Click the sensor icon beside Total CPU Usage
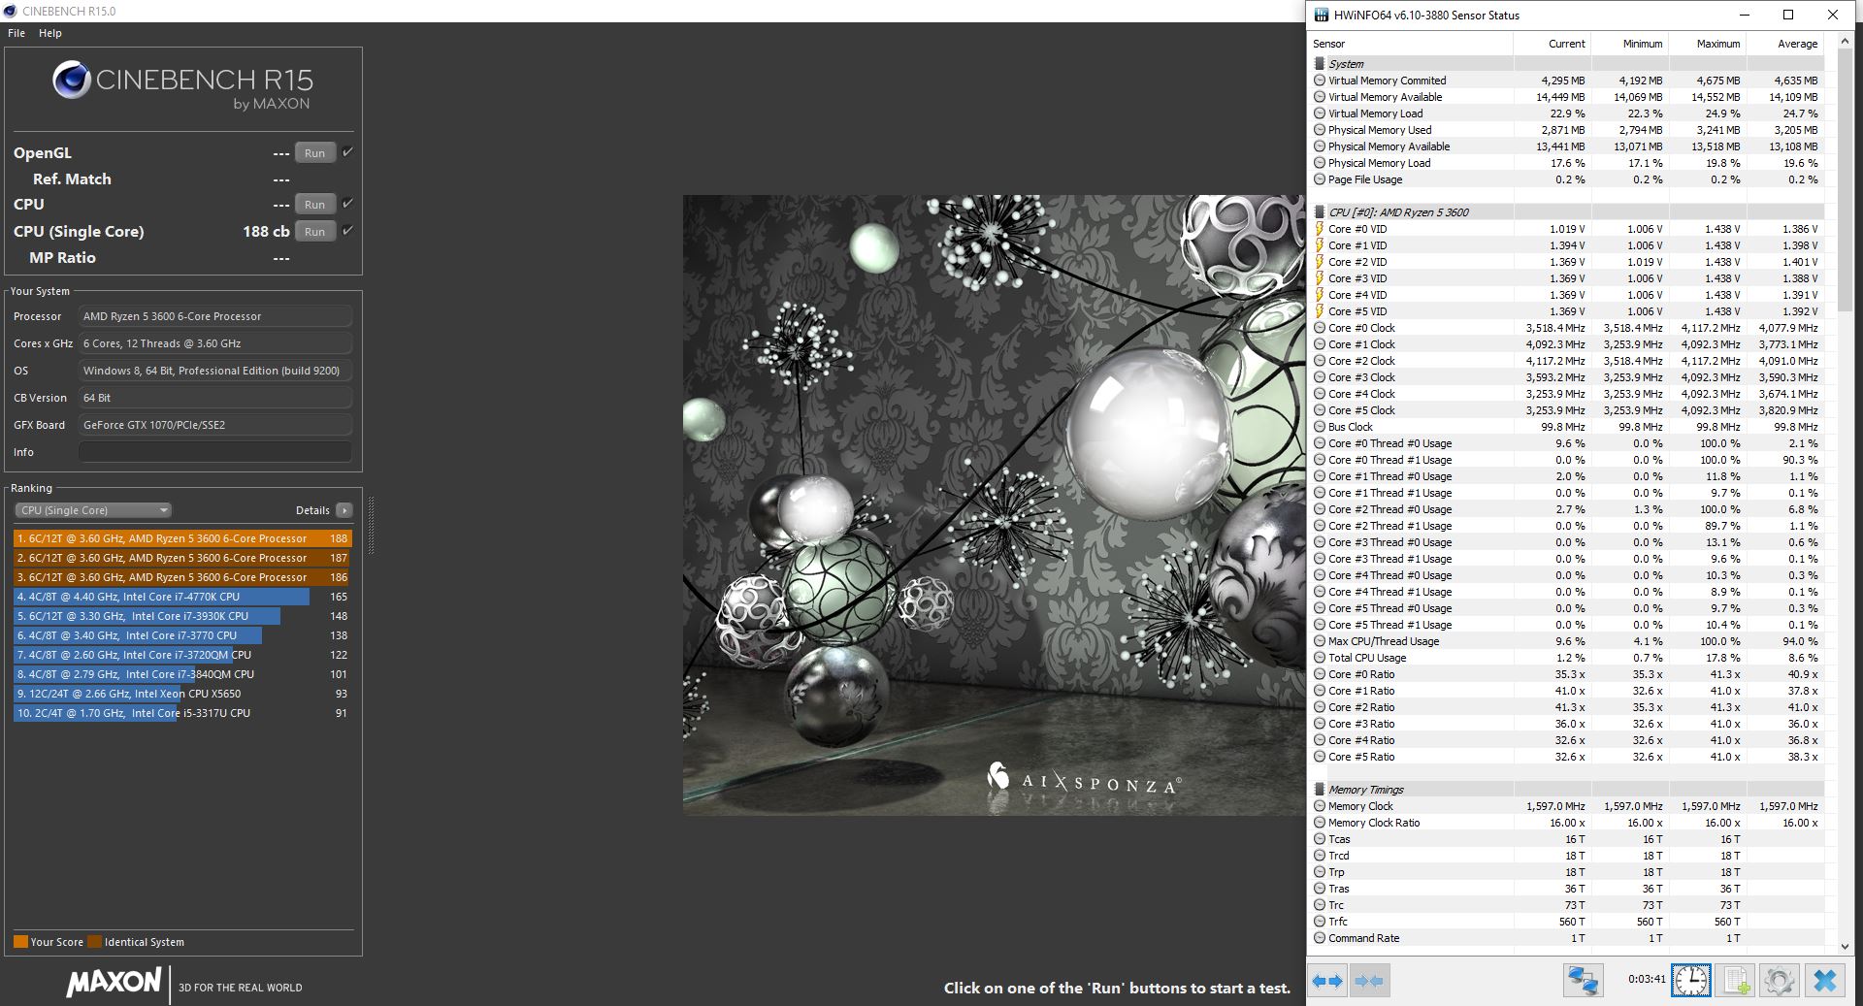The height and width of the screenshot is (1006, 1863). point(1320,658)
